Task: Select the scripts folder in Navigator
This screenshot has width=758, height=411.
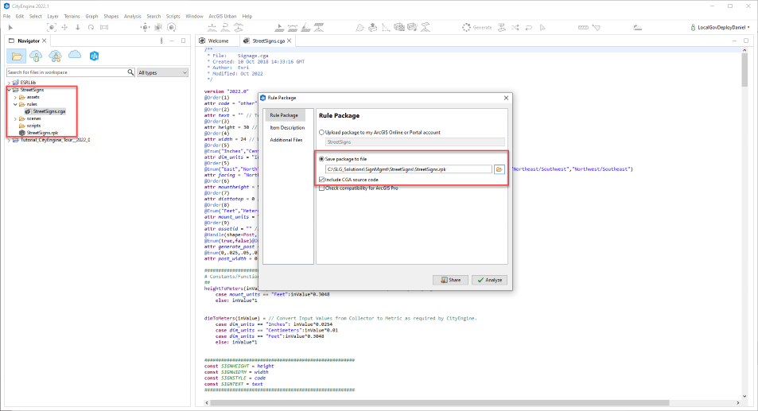Action: click(33, 126)
